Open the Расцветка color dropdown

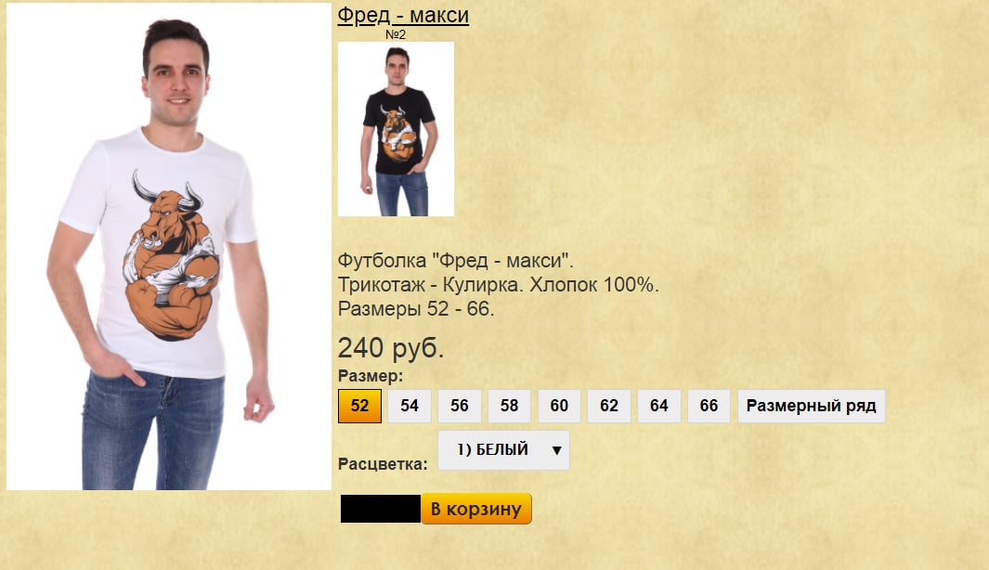[x=503, y=450]
